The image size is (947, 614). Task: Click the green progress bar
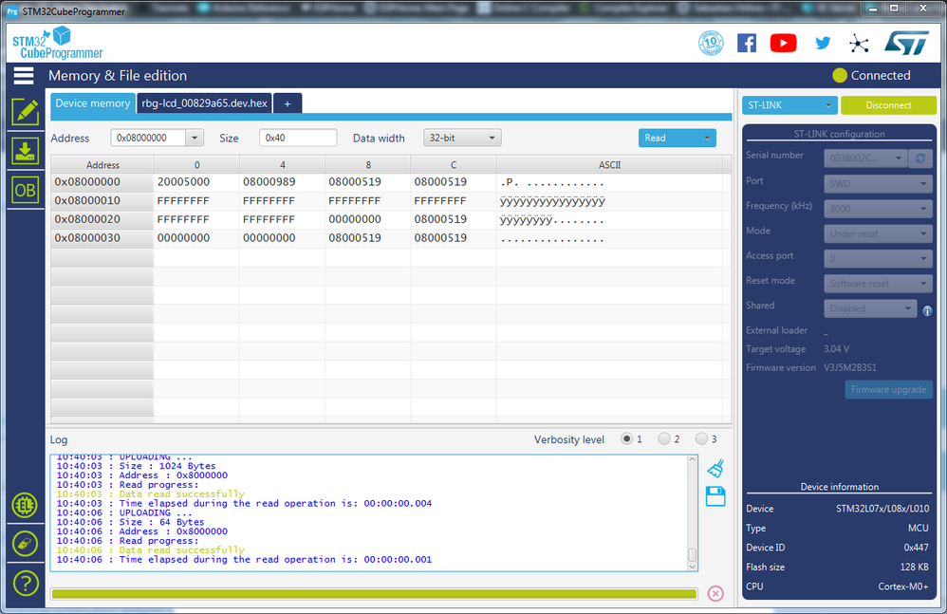(374, 594)
